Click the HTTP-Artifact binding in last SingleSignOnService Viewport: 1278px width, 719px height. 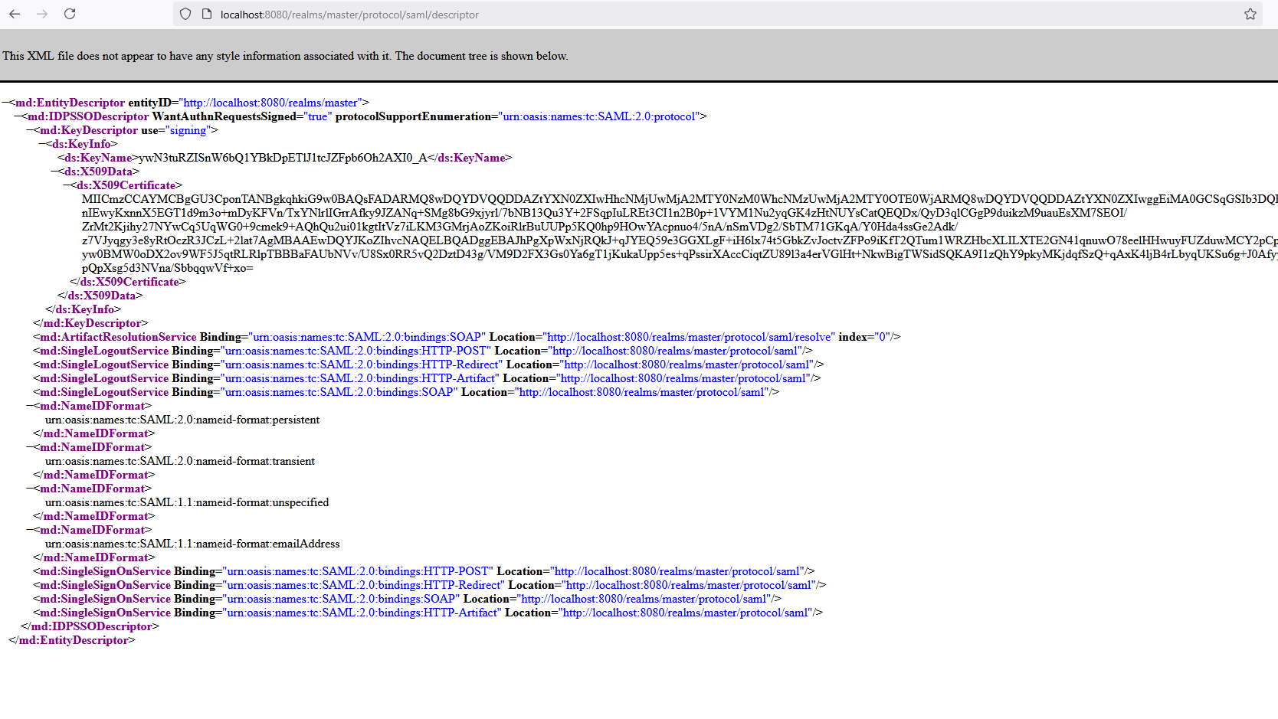tap(360, 612)
